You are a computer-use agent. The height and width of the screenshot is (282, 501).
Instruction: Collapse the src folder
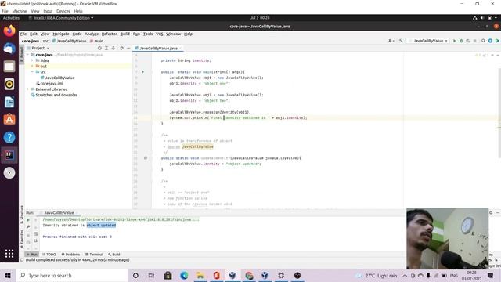(x=32, y=72)
